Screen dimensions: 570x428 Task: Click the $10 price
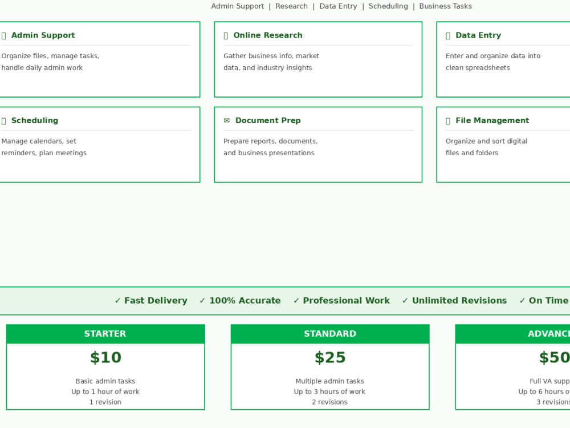pyautogui.click(x=105, y=357)
